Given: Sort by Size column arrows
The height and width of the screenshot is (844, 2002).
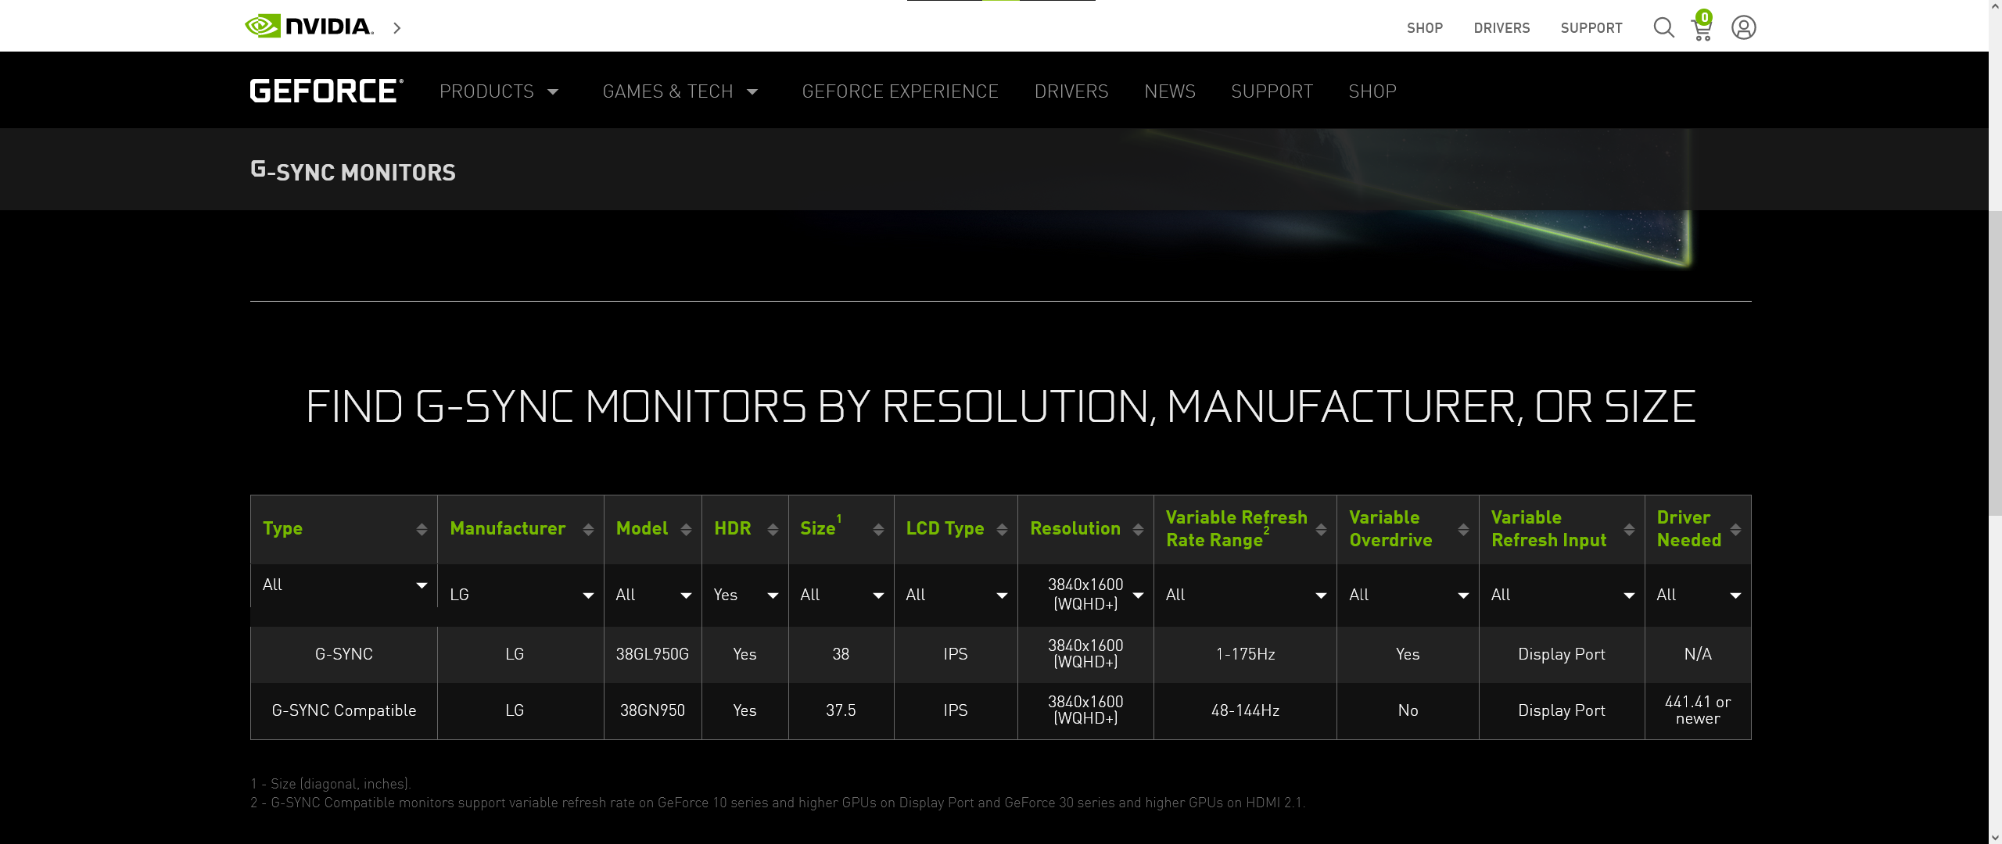Looking at the screenshot, I should click(x=878, y=529).
